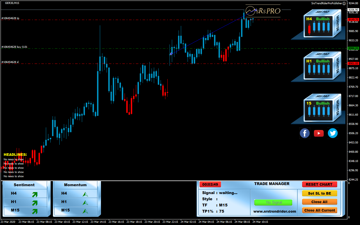Click the Twitter bird icon
360x225 pixels.
(333, 133)
